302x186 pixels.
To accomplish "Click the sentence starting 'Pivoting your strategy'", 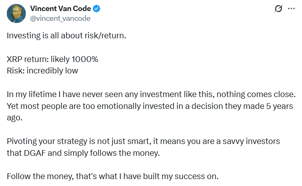I will [147, 141].
